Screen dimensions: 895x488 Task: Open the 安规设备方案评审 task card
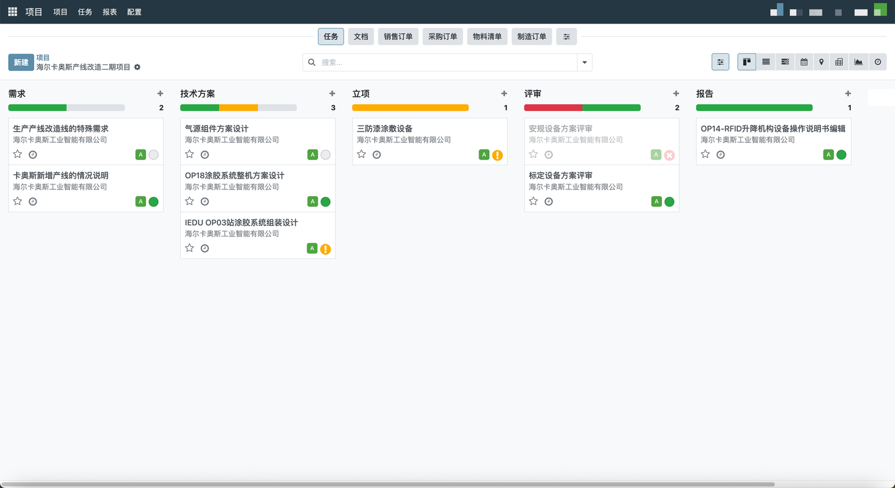[x=602, y=141]
